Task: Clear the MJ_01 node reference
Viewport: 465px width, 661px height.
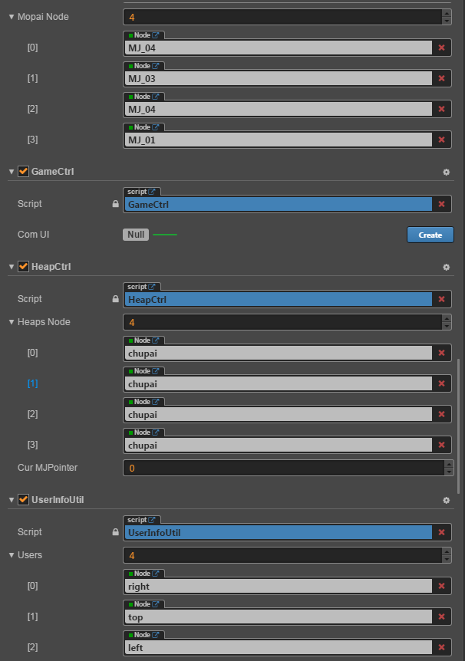Action: point(441,140)
